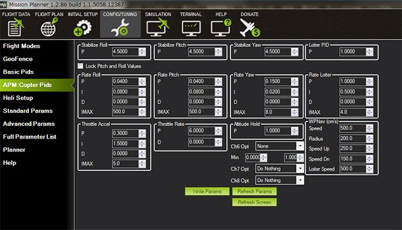Click WPNav Radius value field
Image resolution: width=402 pixels, height=230 pixels.
coord(352,139)
